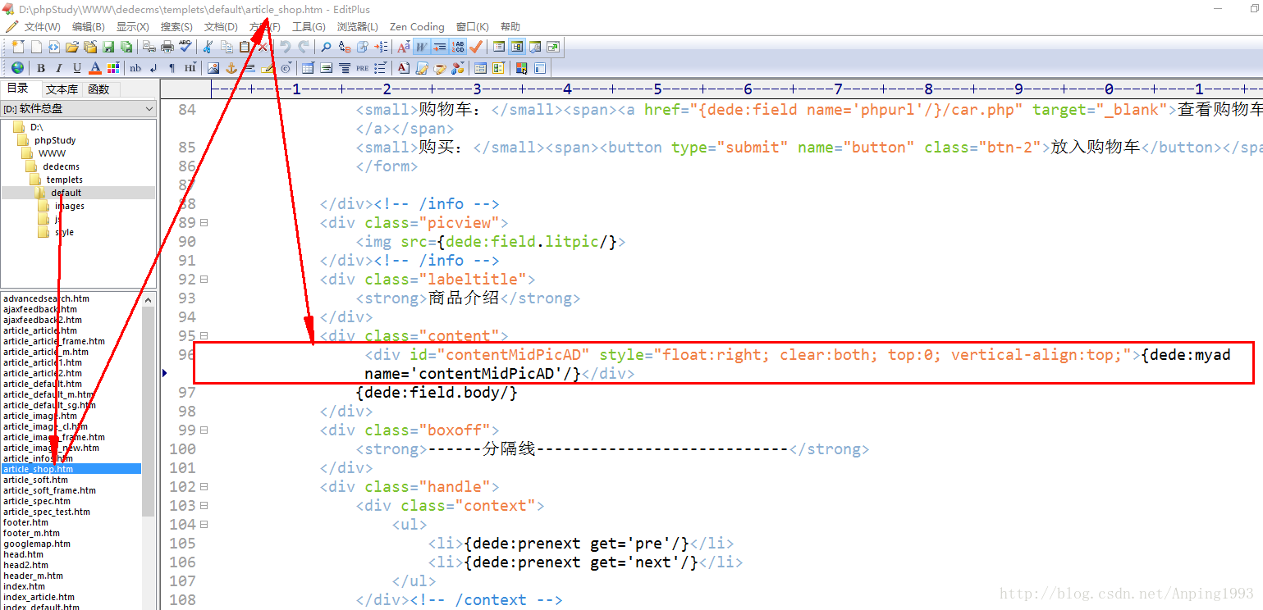Image resolution: width=1263 pixels, height=610 pixels.
Task: Click the Save icon
Action: click(x=108, y=47)
